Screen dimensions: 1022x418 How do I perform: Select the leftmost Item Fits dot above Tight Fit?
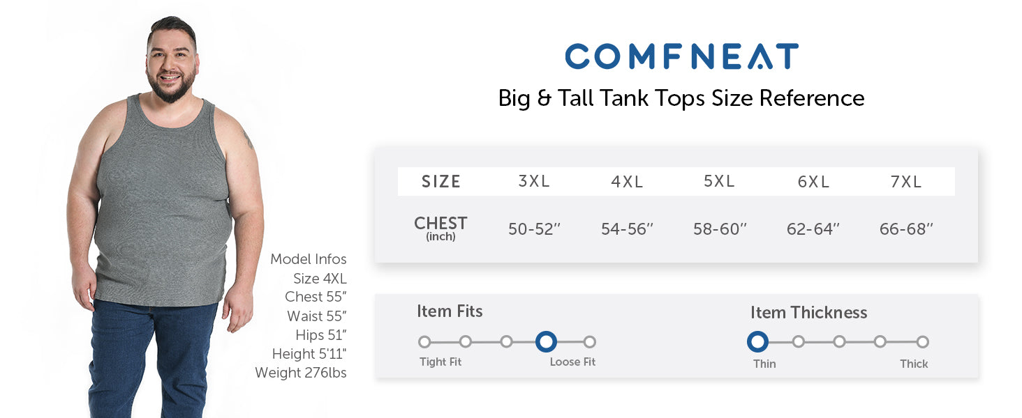[x=424, y=342]
